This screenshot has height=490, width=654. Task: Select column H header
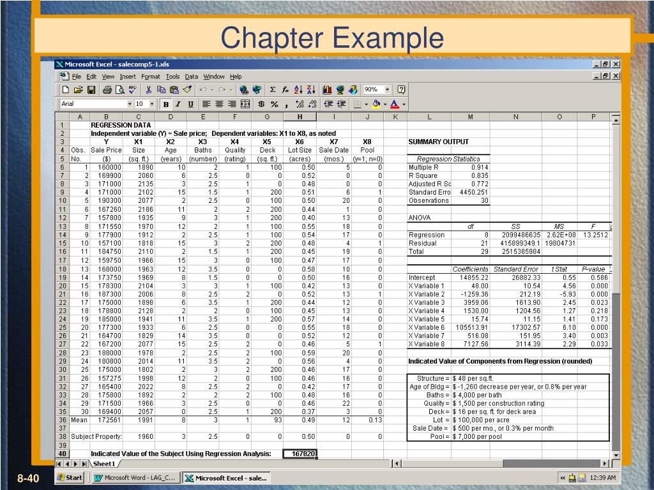tap(300, 117)
